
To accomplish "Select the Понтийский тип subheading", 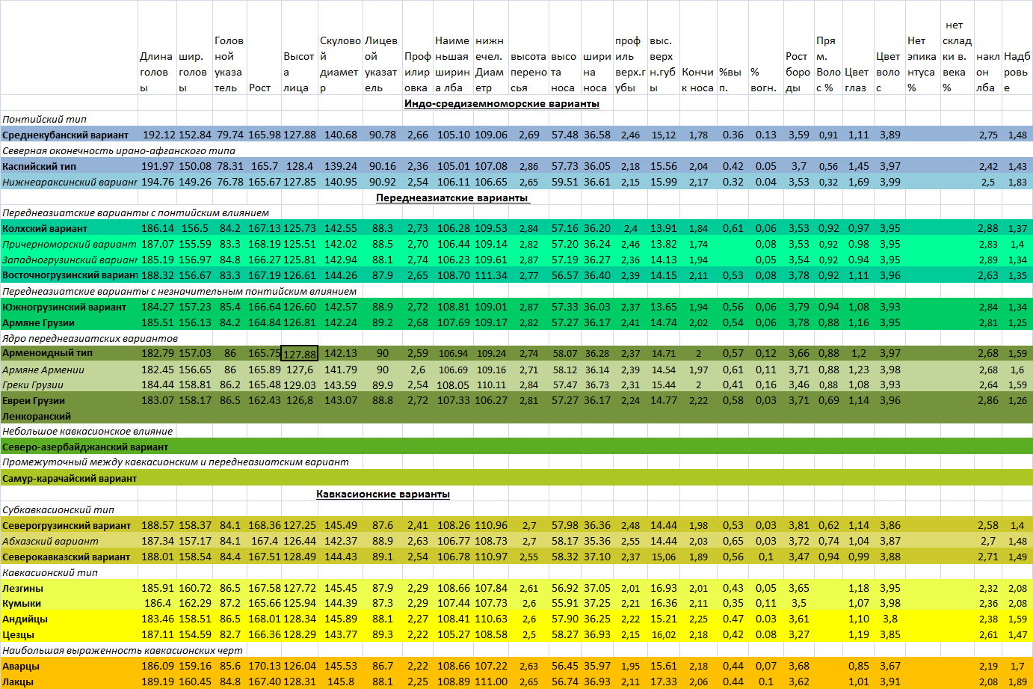I will 44,119.
